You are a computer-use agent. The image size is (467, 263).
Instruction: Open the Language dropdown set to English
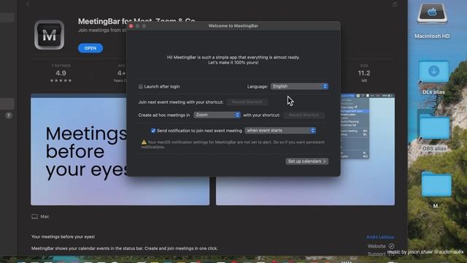click(x=299, y=86)
